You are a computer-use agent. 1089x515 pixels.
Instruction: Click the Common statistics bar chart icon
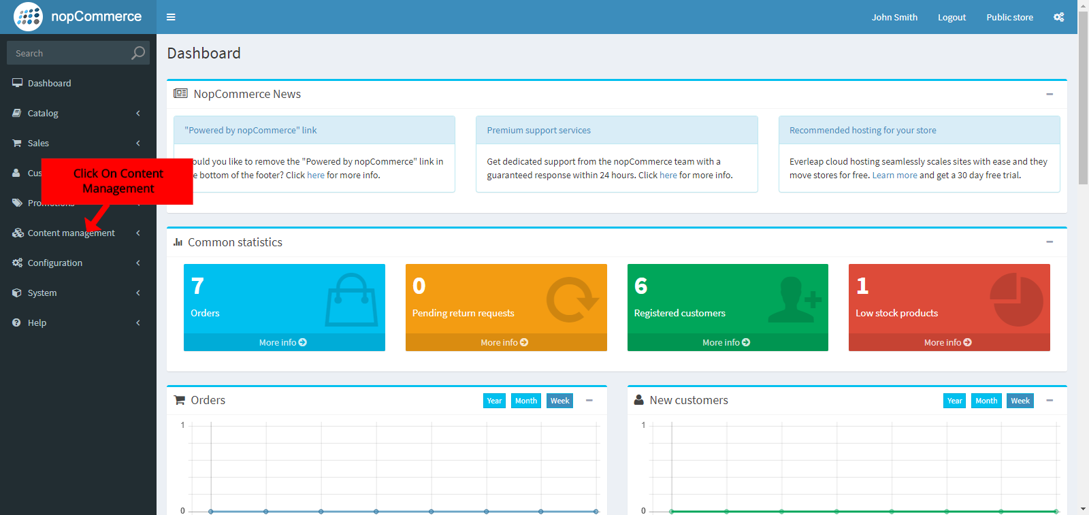click(178, 242)
